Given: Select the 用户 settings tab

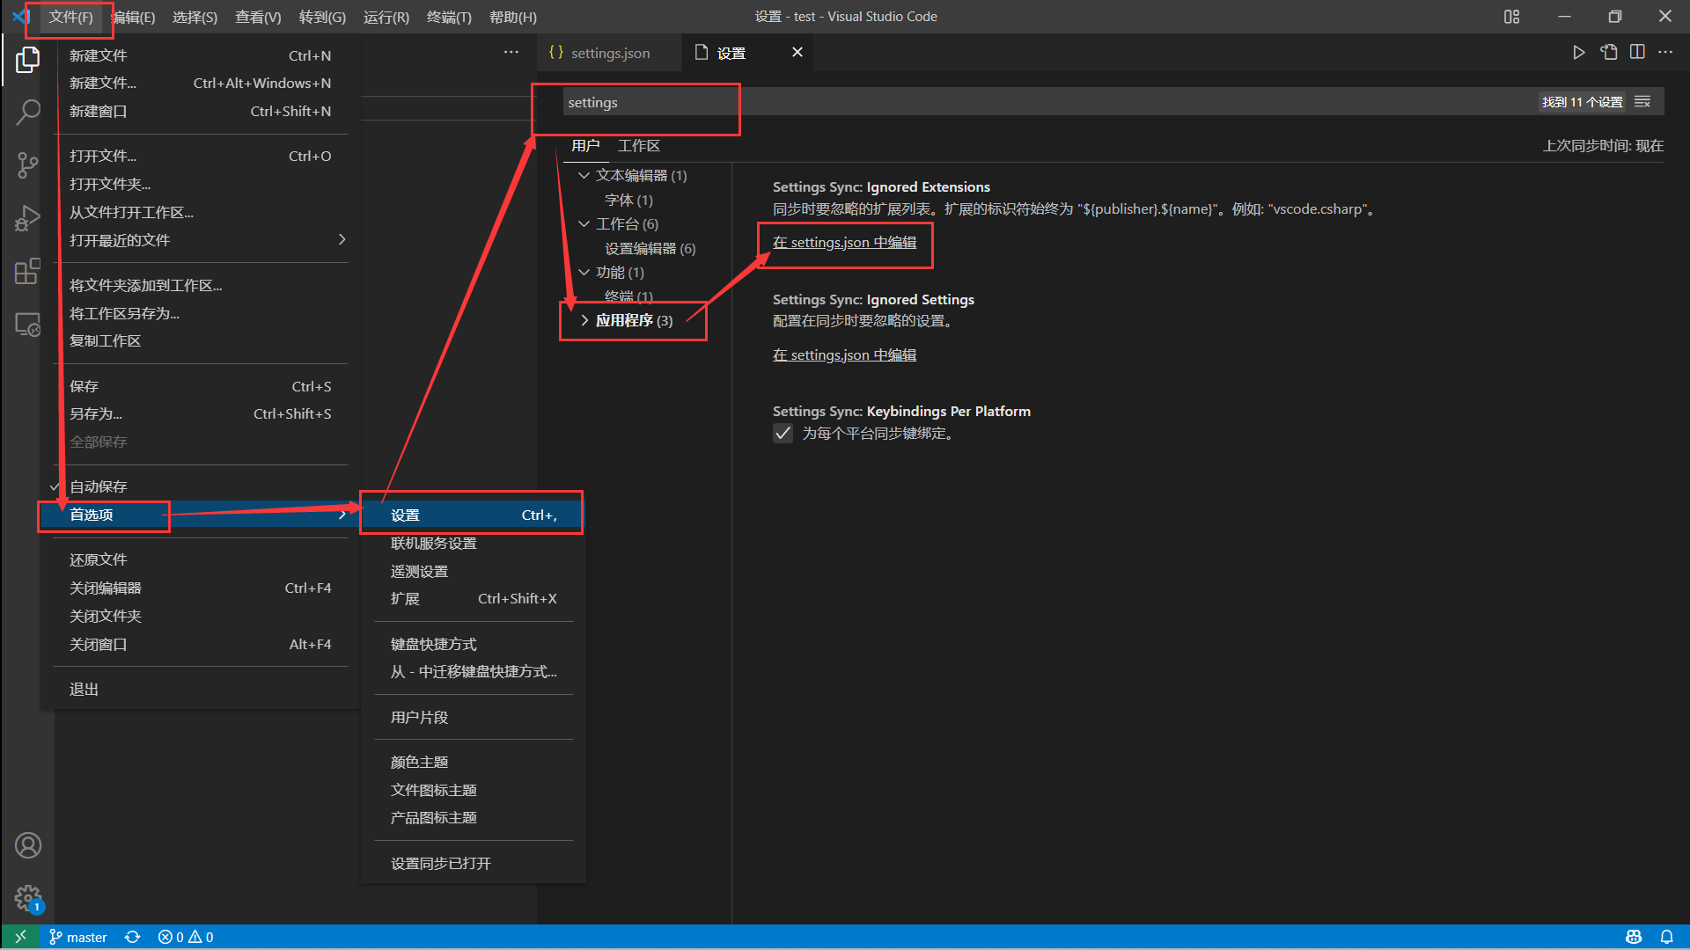Looking at the screenshot, I should 585,146.
